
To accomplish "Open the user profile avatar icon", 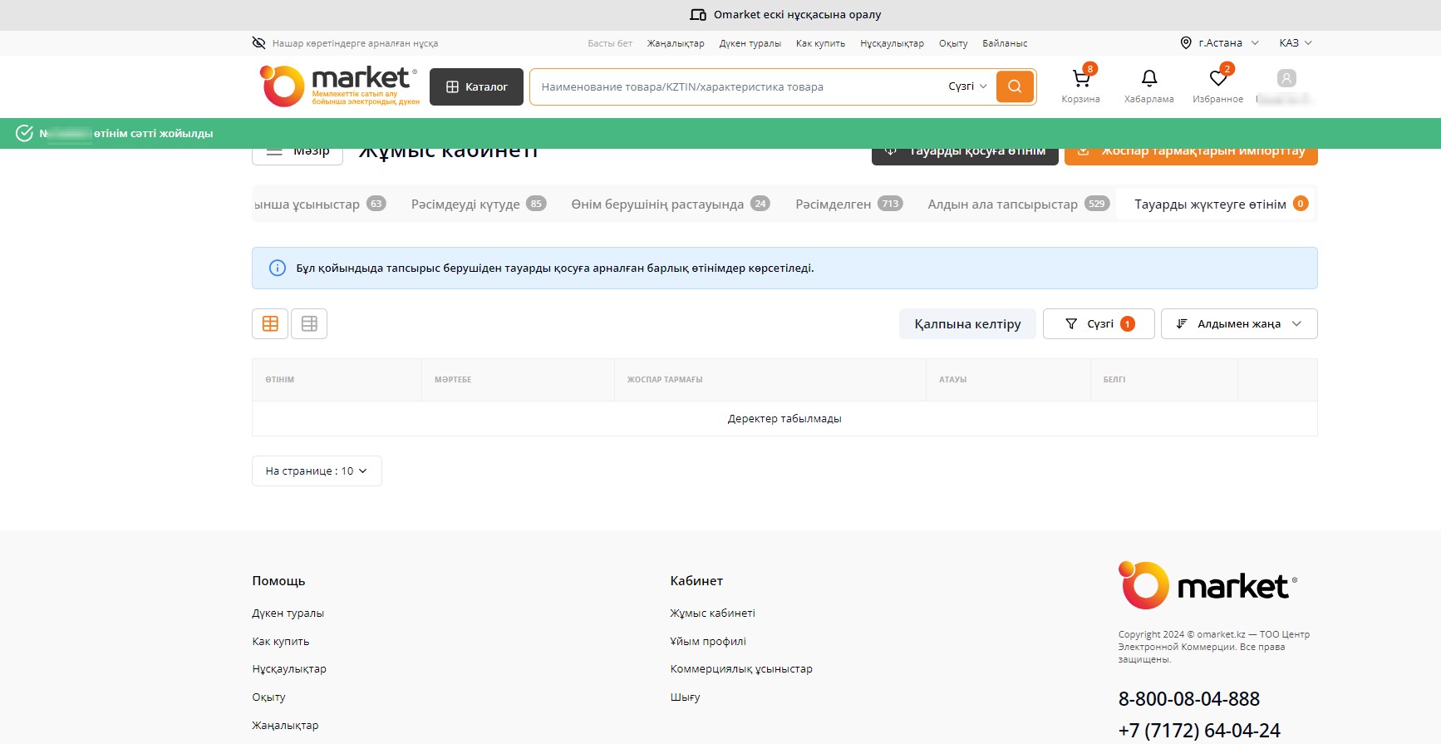I will tap(1286, 79).
